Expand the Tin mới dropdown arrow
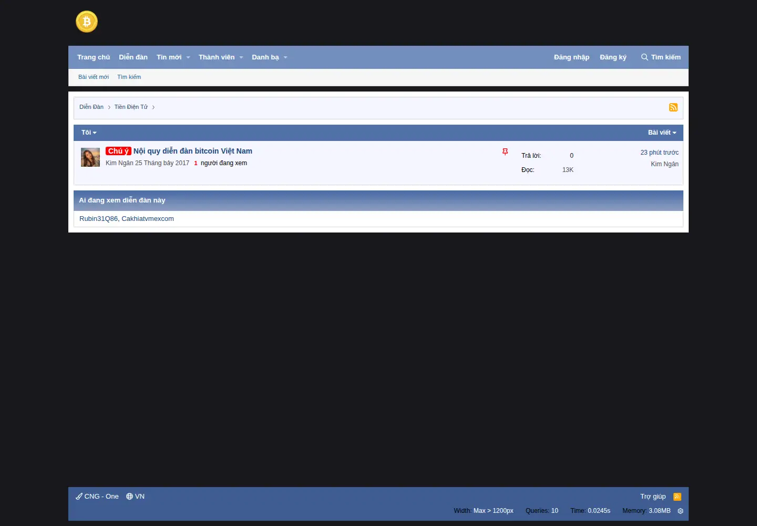The height and width of the screenshot is (526, 757). pyautogui.click(x=188, y=57)
